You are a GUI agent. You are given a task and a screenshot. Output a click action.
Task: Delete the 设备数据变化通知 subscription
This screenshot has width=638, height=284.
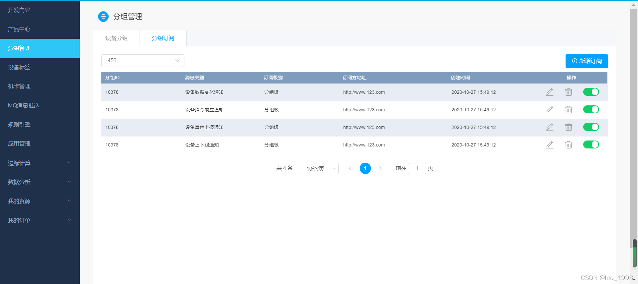(569, 92)
